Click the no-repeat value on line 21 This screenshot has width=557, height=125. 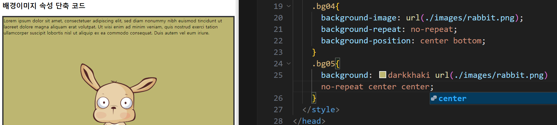432,29
